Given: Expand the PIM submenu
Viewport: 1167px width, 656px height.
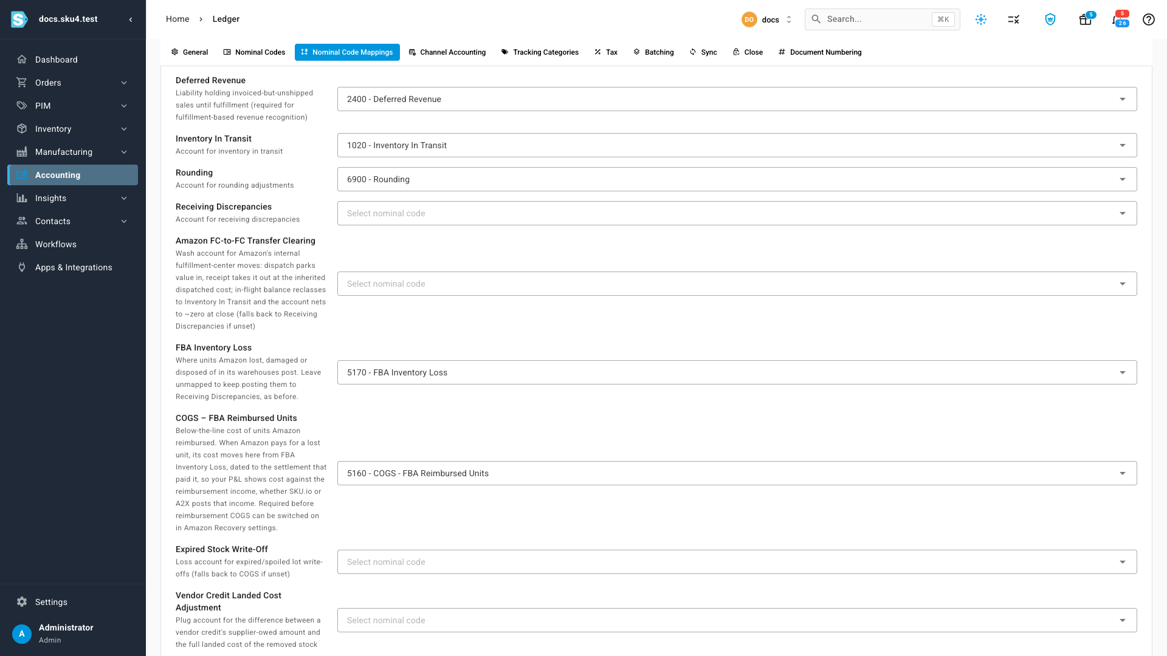Looking at the screenshot, I should point(124,106).
